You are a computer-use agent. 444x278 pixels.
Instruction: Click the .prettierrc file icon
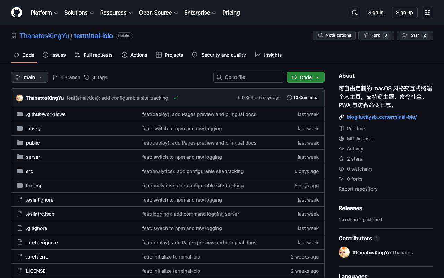click(20, 256)
